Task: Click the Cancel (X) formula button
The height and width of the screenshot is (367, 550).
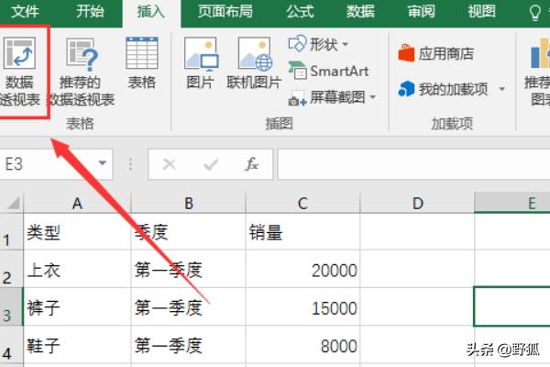Action: coord(170,164)
